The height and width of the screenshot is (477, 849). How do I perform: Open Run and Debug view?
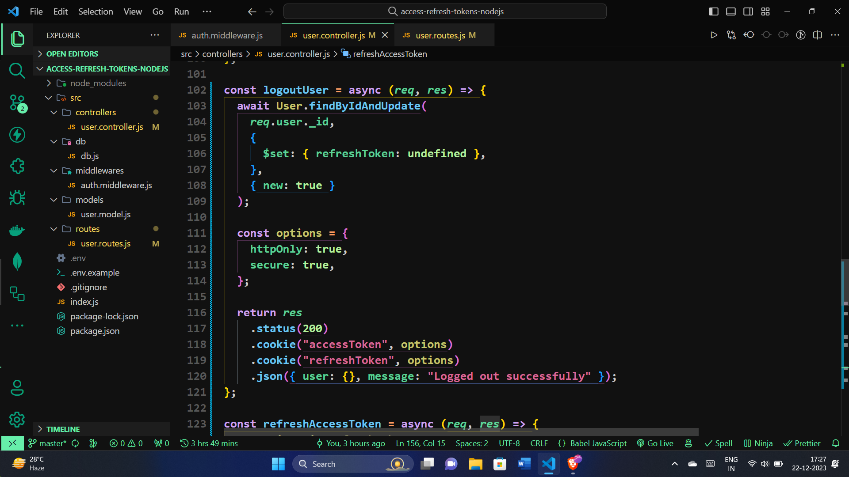pyautogui.click(x=17, y=197)
